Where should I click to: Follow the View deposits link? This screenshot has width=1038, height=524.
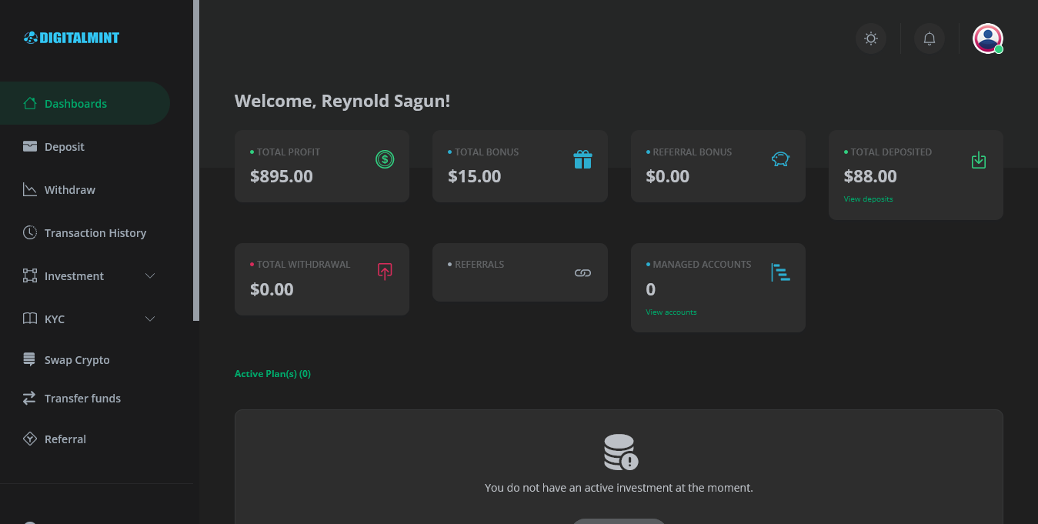pos(868,199)
